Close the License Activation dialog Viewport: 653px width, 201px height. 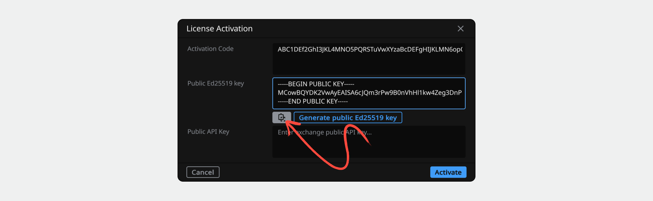[x=461, y=29]
